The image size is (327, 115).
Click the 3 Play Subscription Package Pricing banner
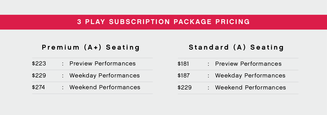(x=163, y=22)
